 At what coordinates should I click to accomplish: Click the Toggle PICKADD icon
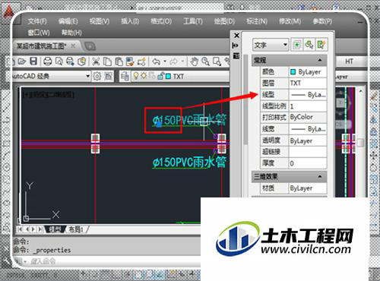[297, 45]
